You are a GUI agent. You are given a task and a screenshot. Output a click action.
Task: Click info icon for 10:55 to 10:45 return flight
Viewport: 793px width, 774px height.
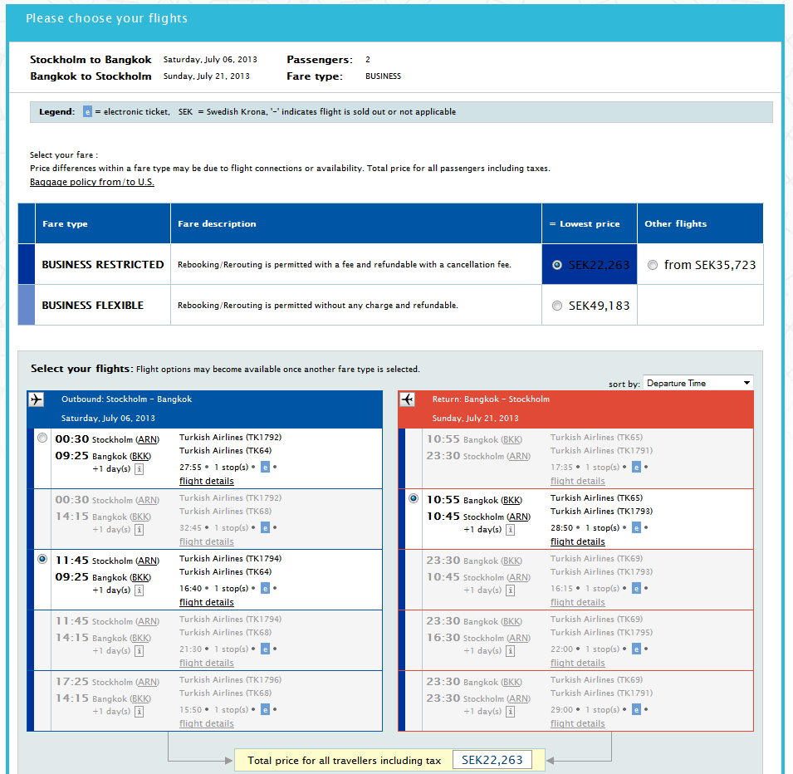coord(511,530)
